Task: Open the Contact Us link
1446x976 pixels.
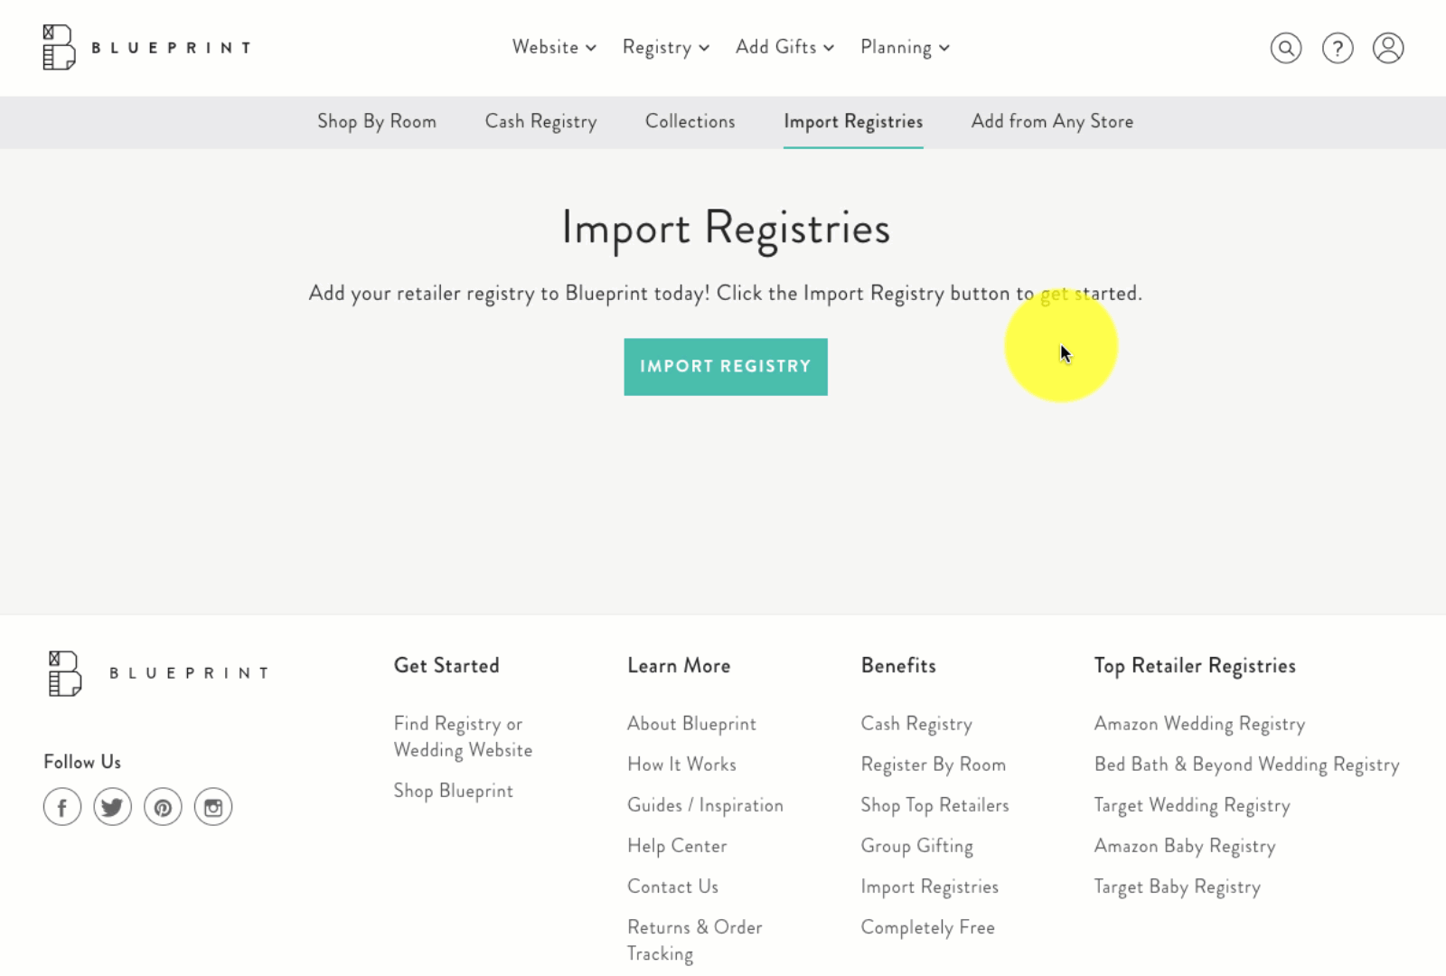Action: pyautogui.click(x=672, y=887)
